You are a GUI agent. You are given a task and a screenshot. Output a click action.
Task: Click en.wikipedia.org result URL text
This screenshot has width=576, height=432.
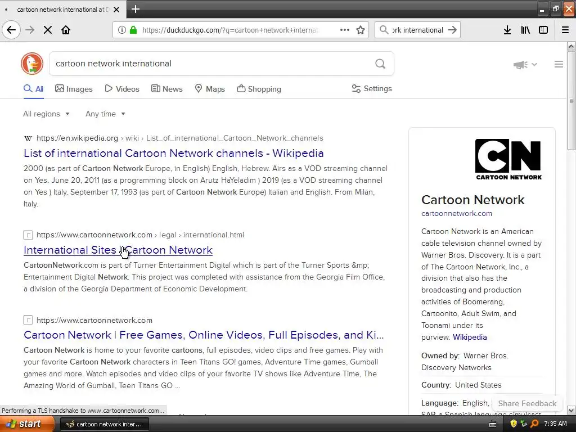tap(77, 138)
